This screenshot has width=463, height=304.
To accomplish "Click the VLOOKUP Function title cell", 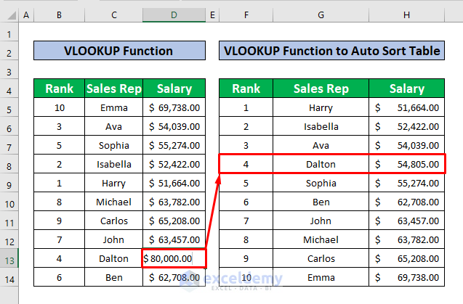I will click(x=119, y=51).
